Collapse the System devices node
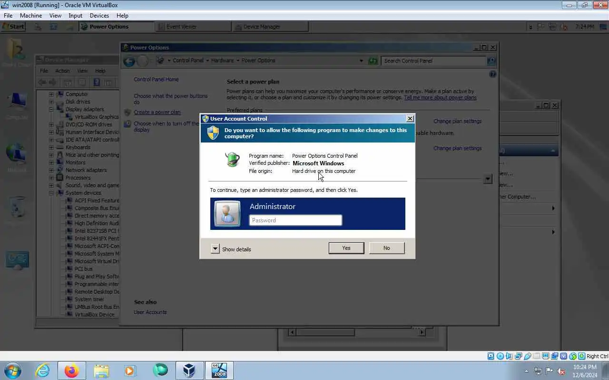 (x=51, y=193)
